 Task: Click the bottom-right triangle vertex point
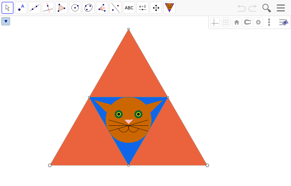coord(207,165)
